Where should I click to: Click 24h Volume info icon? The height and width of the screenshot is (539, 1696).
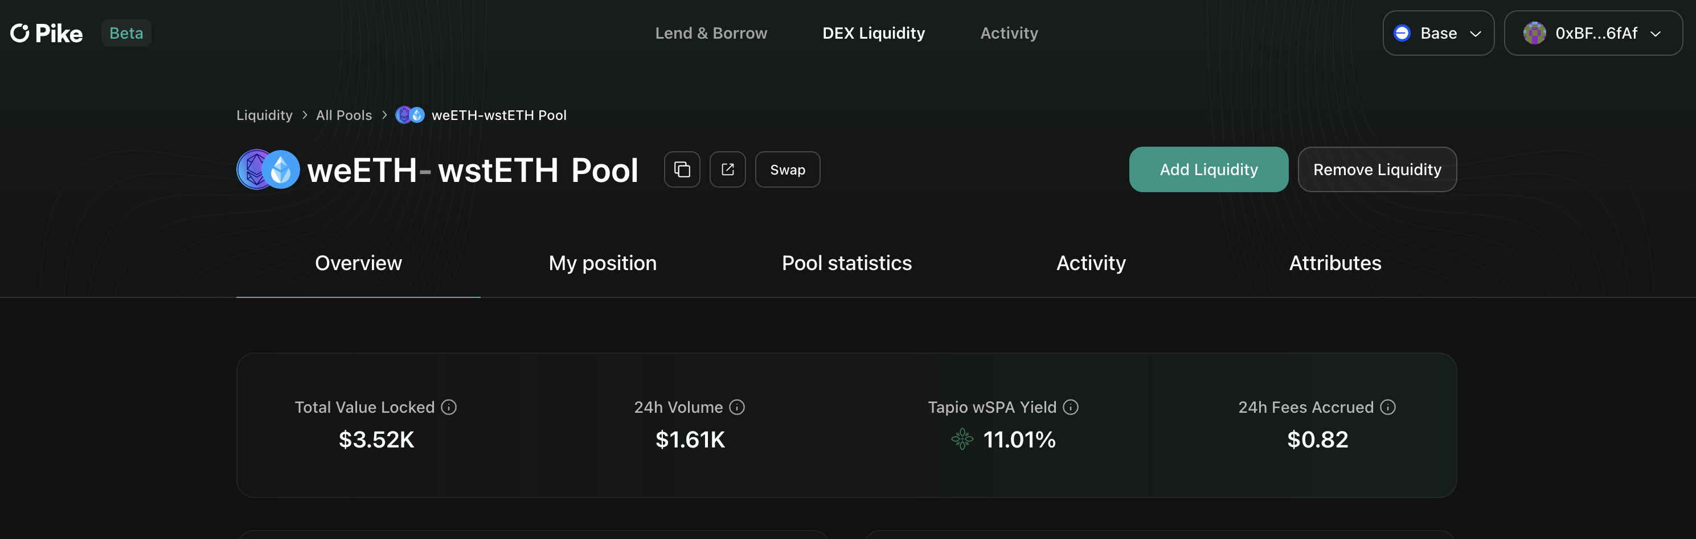point(738,408)
